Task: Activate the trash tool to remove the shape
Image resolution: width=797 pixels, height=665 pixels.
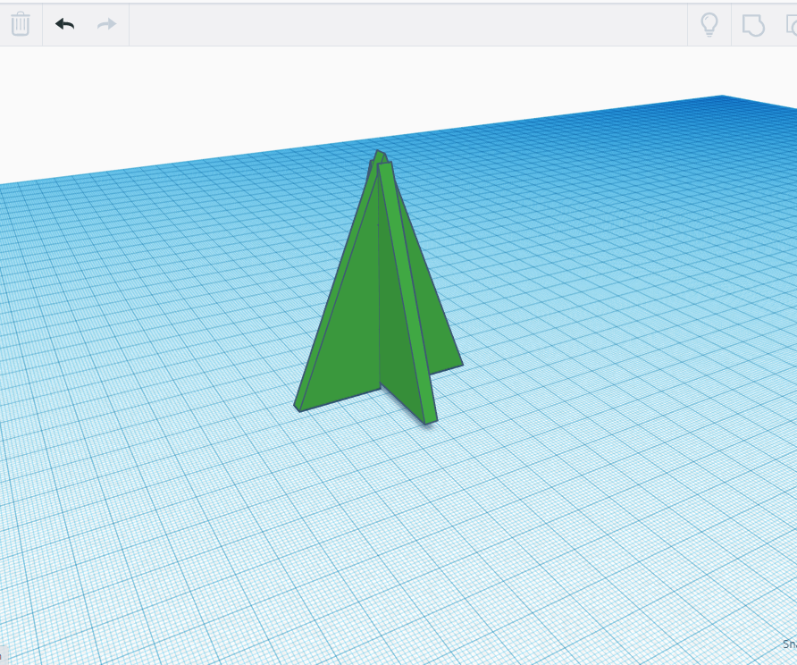Action: [21, 24]
